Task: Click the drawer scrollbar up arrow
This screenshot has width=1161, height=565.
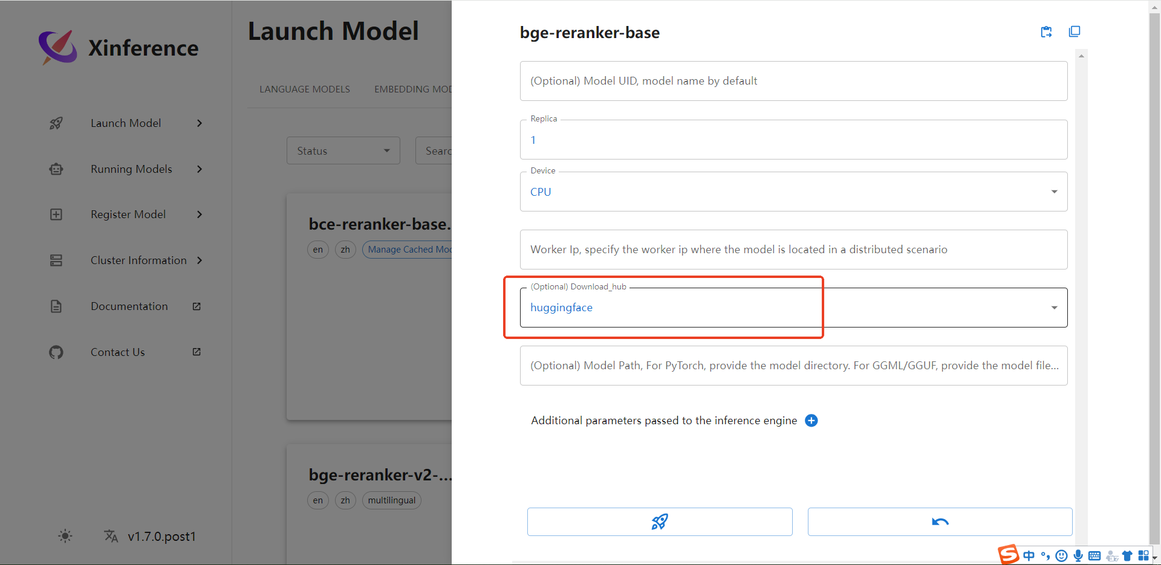Action: (1081, 56)
